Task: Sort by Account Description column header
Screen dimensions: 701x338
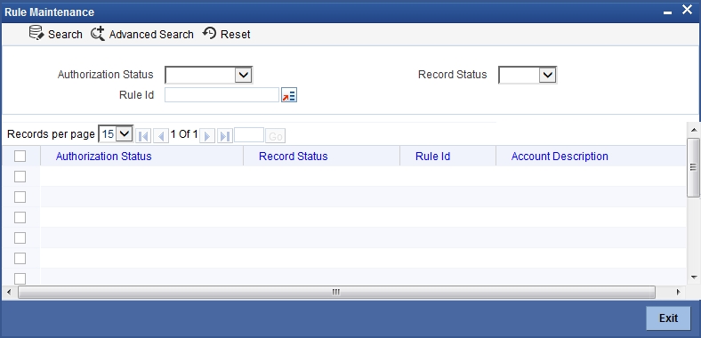Action: [x=560, y=156]
